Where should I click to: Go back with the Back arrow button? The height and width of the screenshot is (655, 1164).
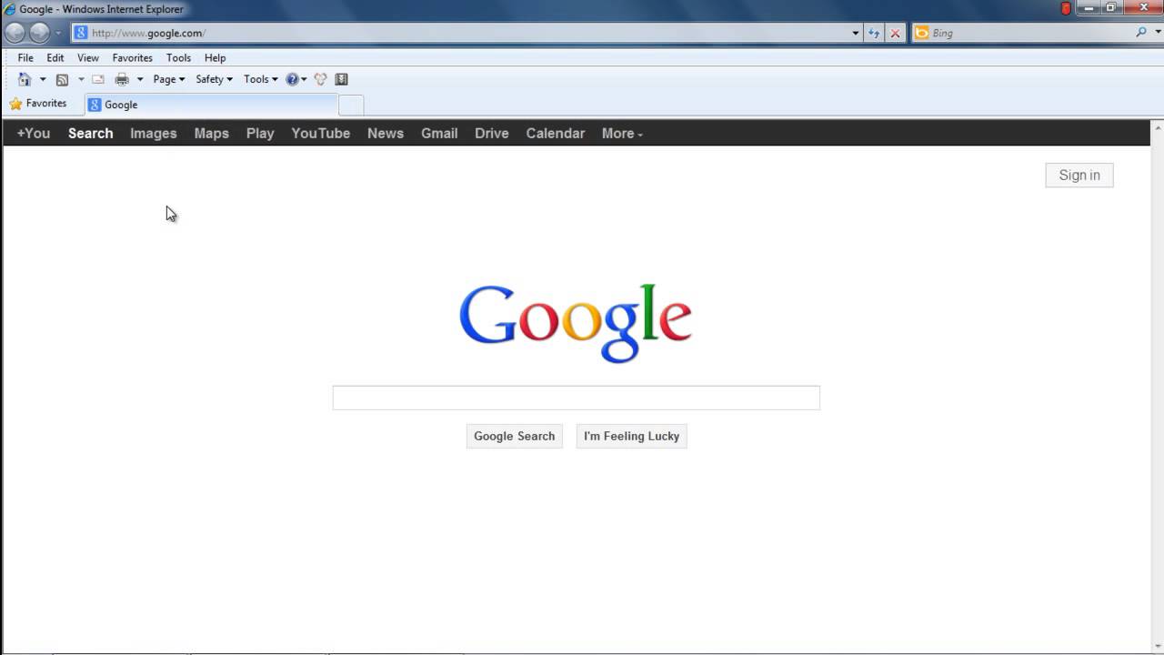tap(15, 34)
